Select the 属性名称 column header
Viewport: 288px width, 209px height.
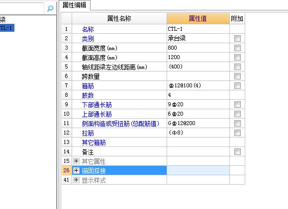(x=119, y=18)
